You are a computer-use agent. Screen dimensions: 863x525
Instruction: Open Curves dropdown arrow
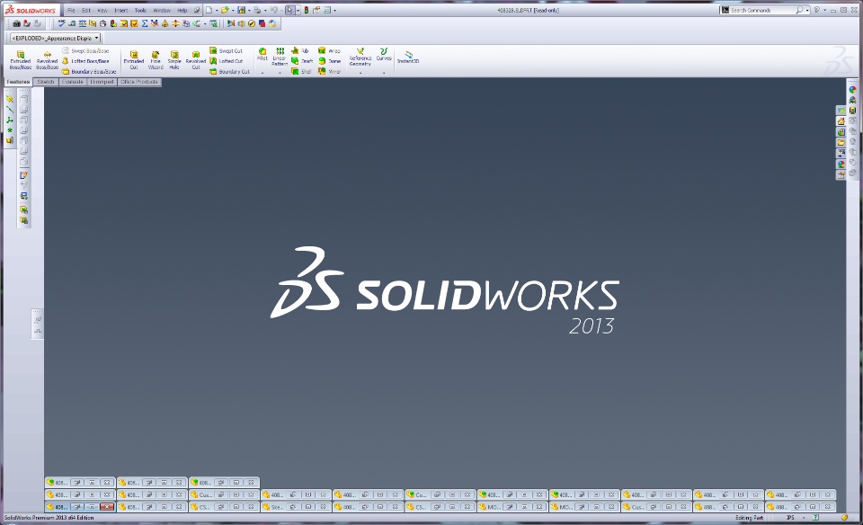pos(384,73)
